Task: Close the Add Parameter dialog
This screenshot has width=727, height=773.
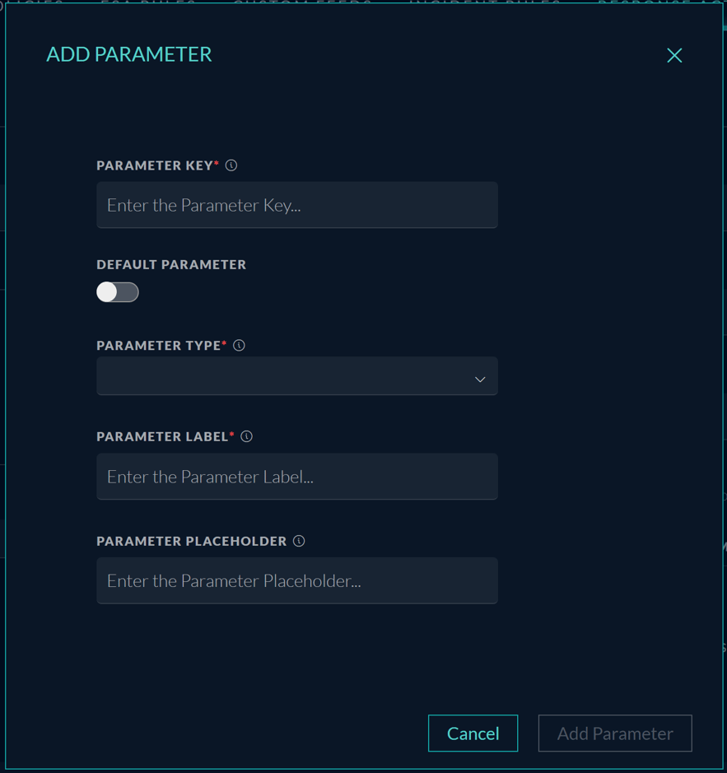Action: point(674,55)
